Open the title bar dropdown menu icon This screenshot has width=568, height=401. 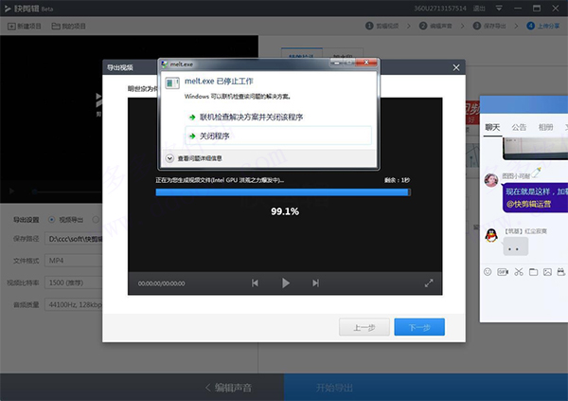499,8
